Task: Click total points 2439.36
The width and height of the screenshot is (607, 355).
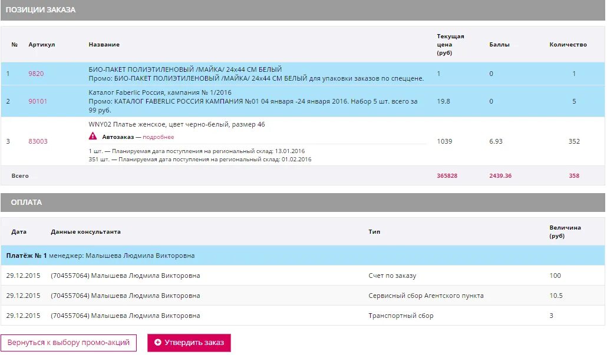Action: point(500,175)
